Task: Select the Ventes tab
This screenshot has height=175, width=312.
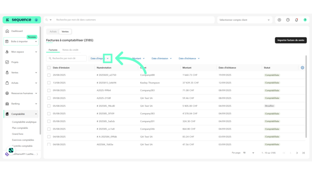Action: pyautogui.click(x=65, y=32)
